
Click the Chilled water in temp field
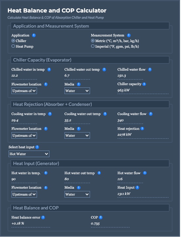click(x=24, y=76)
